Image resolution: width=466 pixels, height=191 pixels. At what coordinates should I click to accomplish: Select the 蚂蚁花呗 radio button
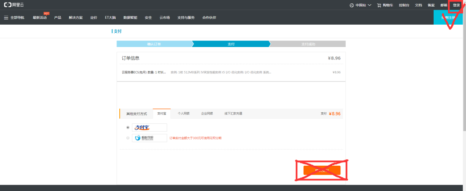tap(128, 138)
